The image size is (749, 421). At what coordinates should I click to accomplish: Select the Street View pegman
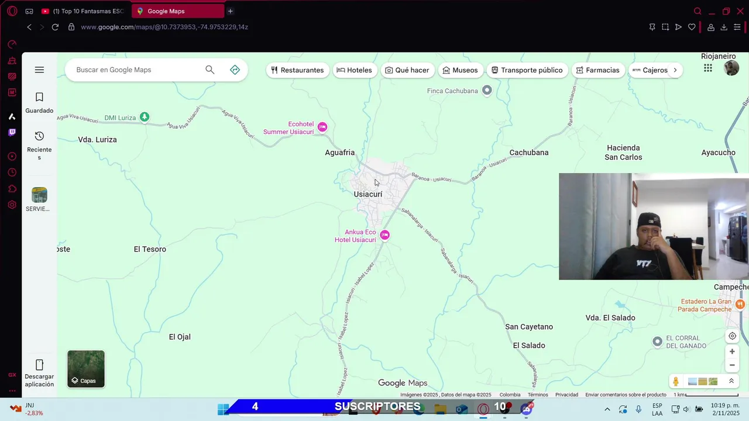click(x=676, y=381)
